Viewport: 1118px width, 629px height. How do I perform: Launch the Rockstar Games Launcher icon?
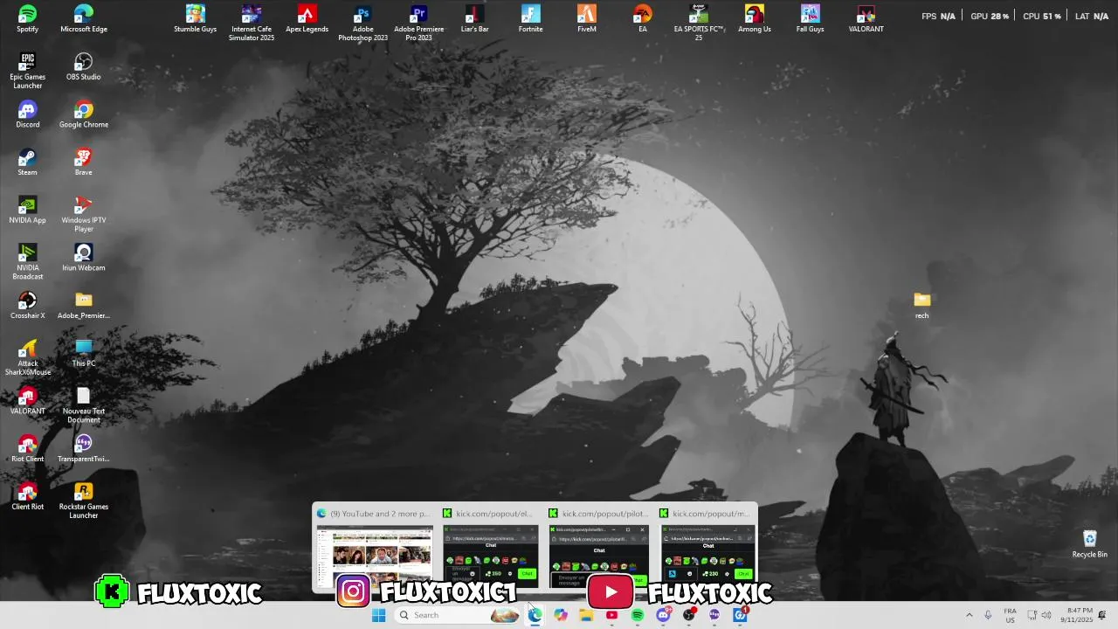[83, 501]
